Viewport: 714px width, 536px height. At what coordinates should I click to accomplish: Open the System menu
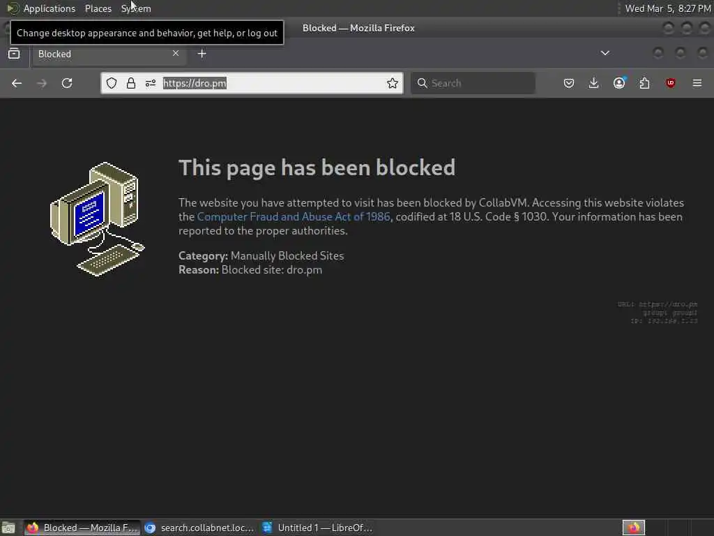click(x=136, y=8)
